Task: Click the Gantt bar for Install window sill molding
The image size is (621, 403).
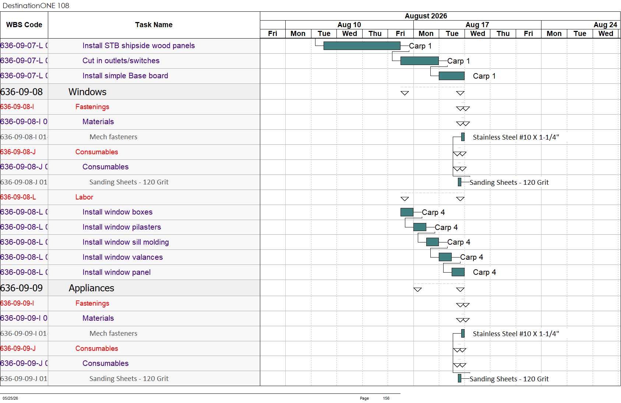Action: 433,242
